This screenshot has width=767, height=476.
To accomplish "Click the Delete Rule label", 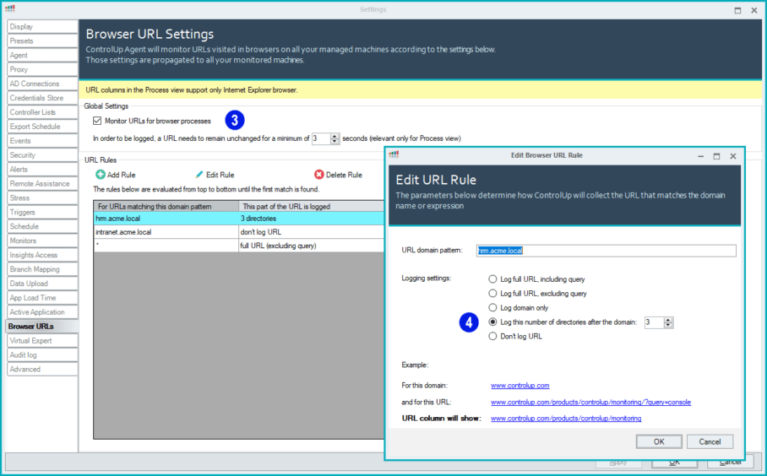I will point(344,175).
